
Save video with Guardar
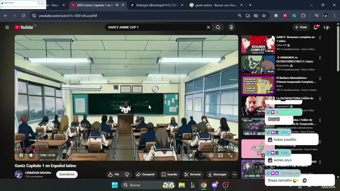pyautogui.click(x=169, y=174)
